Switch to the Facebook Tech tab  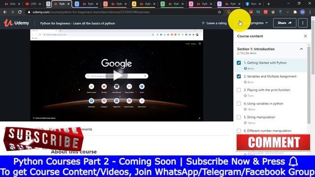click(253, 4)
